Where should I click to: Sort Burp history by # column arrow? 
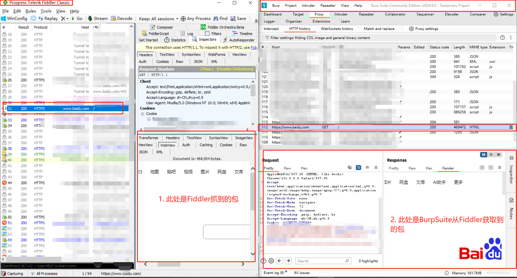tap(267, 47)
